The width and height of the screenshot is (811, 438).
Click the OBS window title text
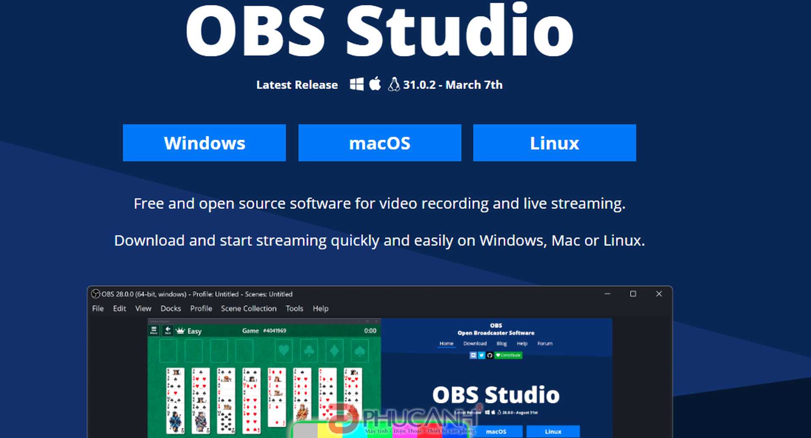197,294
